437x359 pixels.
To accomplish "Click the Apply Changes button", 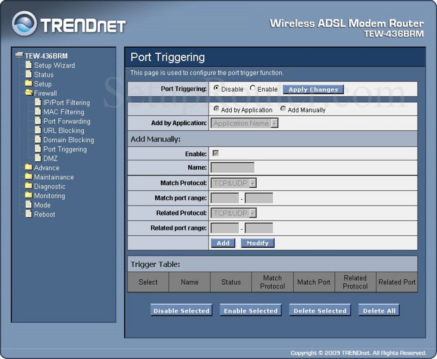I will click(313, 89).
